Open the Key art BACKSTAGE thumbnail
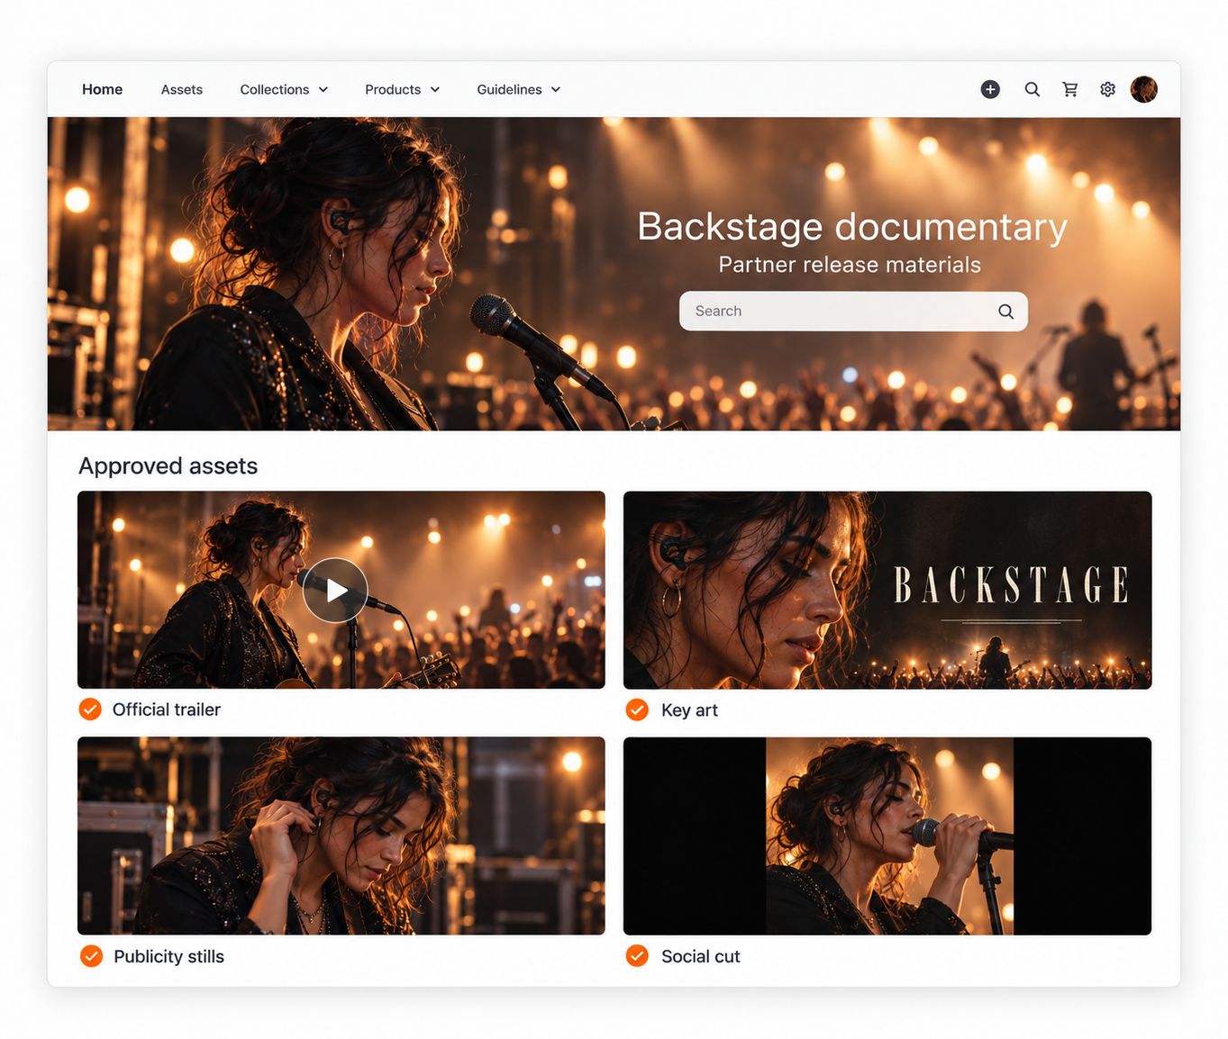 (x=887, y=591)
